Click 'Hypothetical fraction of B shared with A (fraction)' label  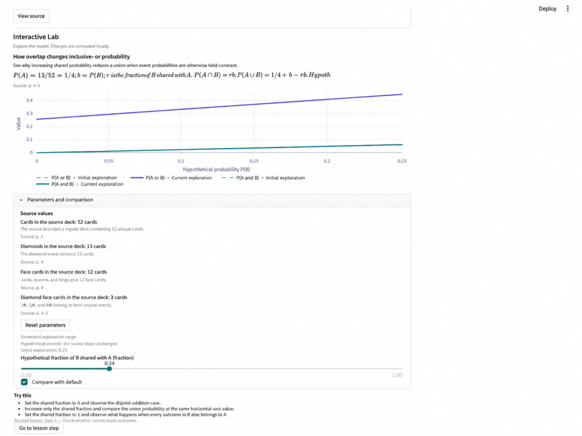(77, 358)
